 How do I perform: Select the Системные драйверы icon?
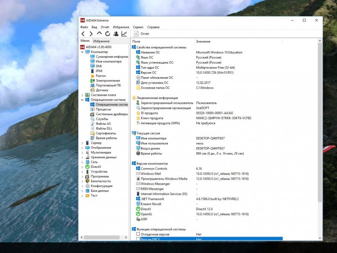click(x=92, y=114)
